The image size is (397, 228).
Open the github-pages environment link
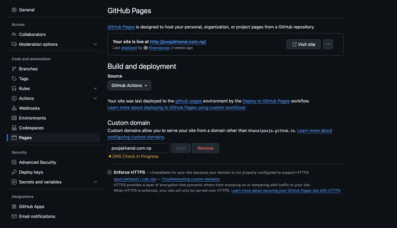click(189, 101)
